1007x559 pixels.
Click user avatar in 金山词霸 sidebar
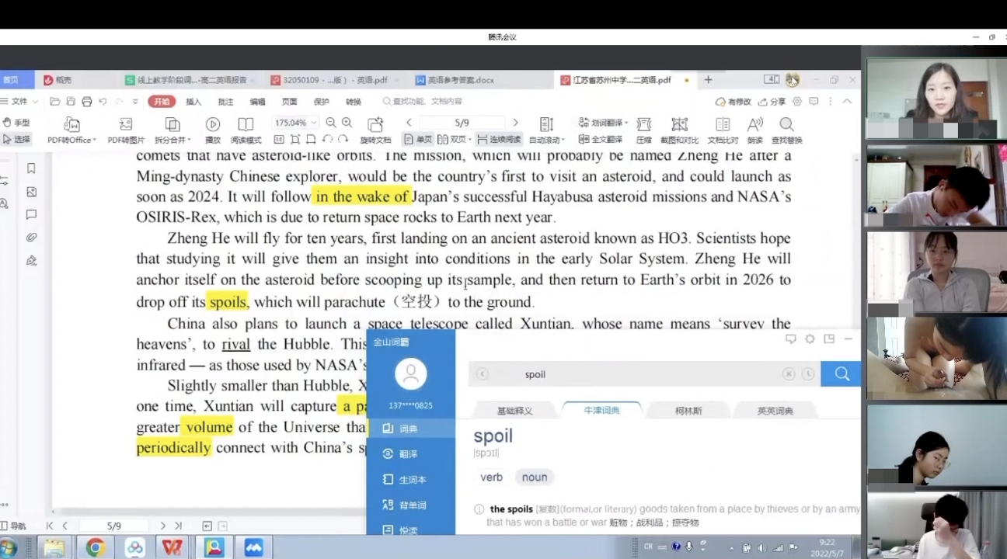pyautogui.click(x=411, y=375)
